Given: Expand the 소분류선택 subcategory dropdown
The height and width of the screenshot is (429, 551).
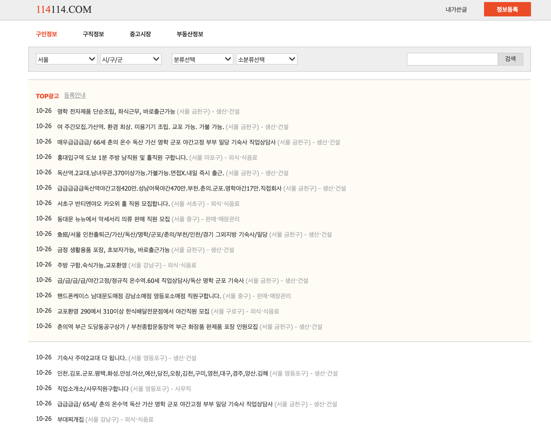Looking at the screenshot, I should (x=267, y=59).
